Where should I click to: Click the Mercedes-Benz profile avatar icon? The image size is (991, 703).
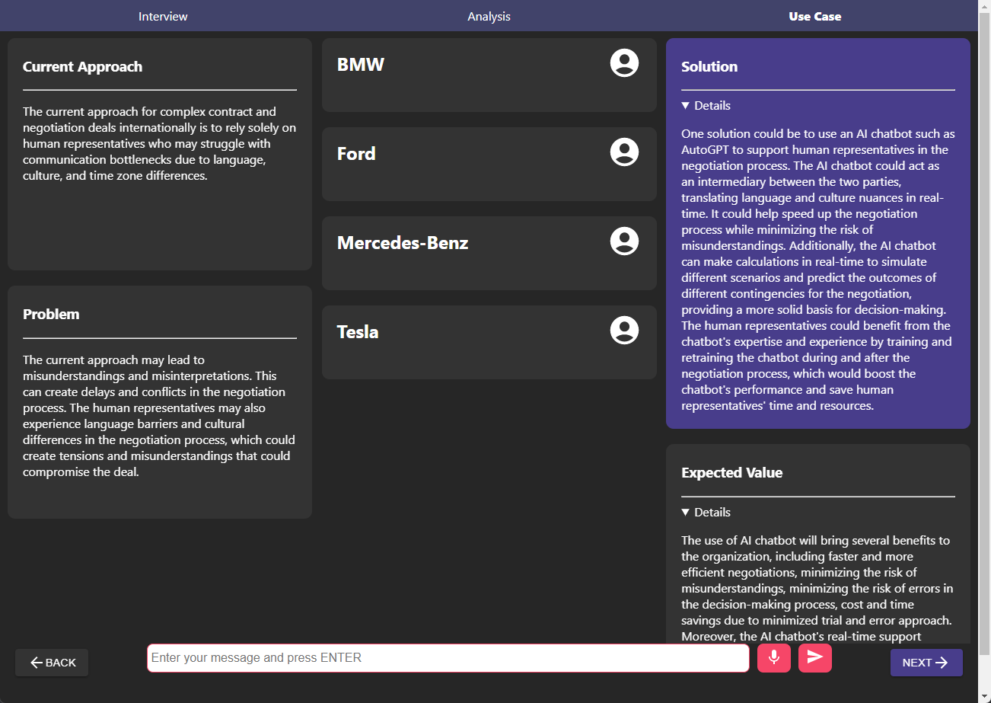pyautogui.click(x=624, y=241)
